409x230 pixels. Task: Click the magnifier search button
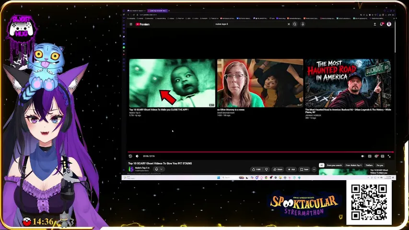click(295, 24)
